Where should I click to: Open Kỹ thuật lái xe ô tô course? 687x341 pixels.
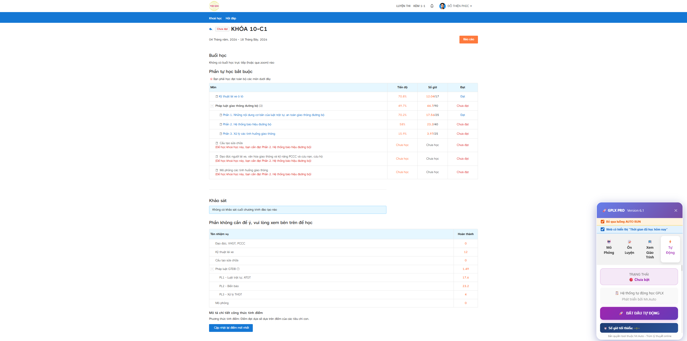pos(231,96)
